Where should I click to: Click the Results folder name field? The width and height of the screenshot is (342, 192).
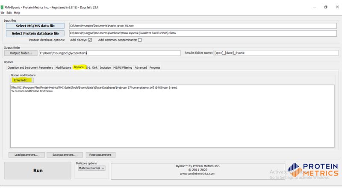click(276, 53)
